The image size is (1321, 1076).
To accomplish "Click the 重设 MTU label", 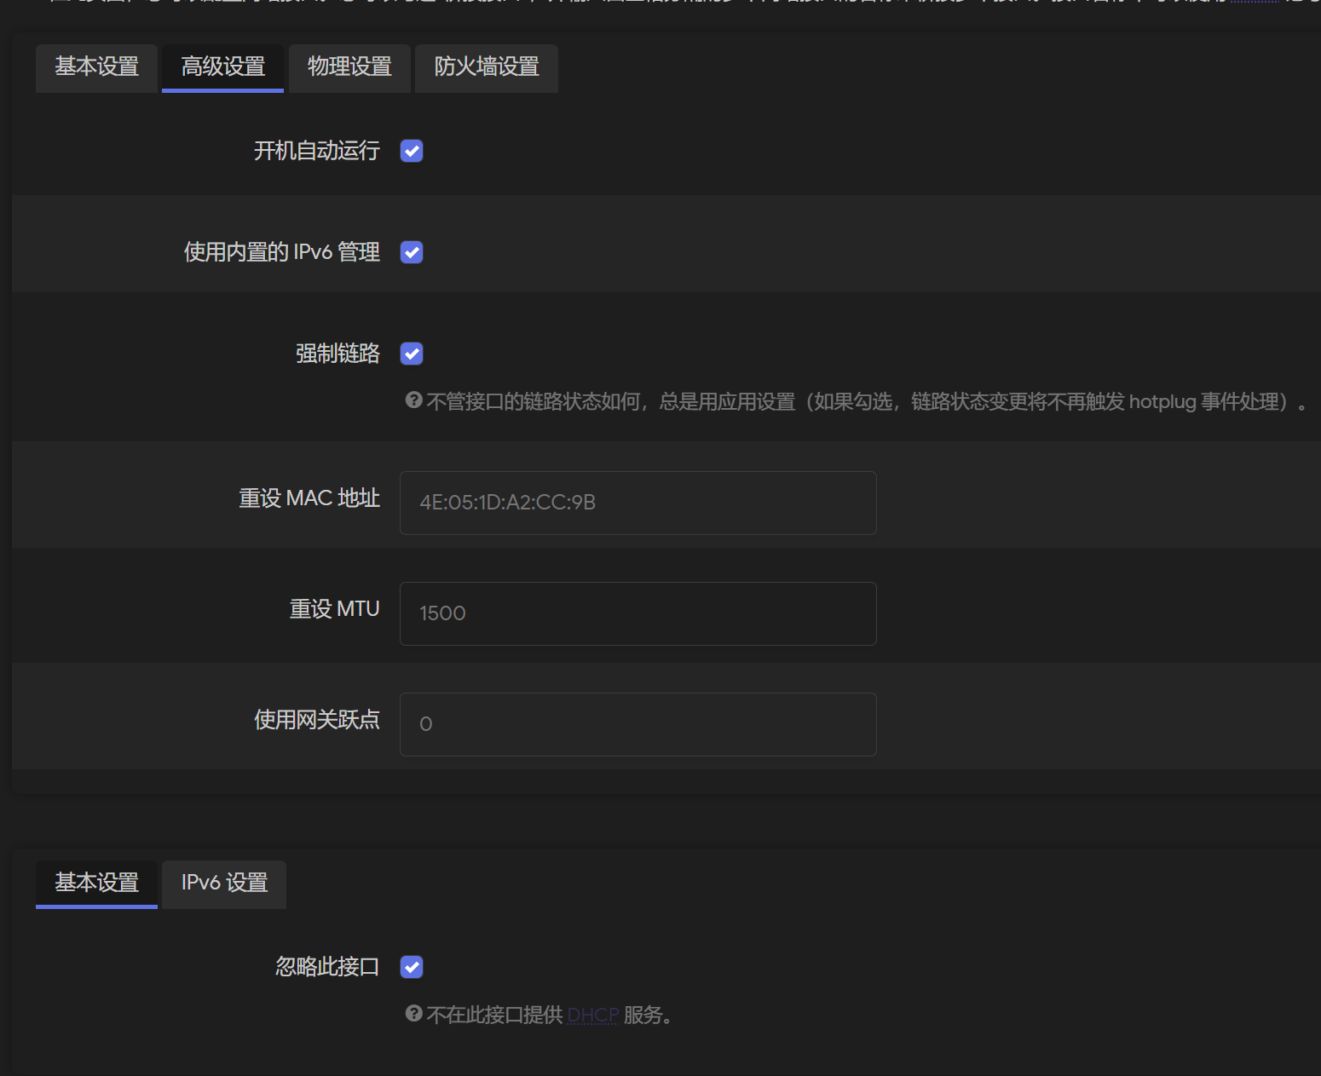I will (x=334, y=609).
